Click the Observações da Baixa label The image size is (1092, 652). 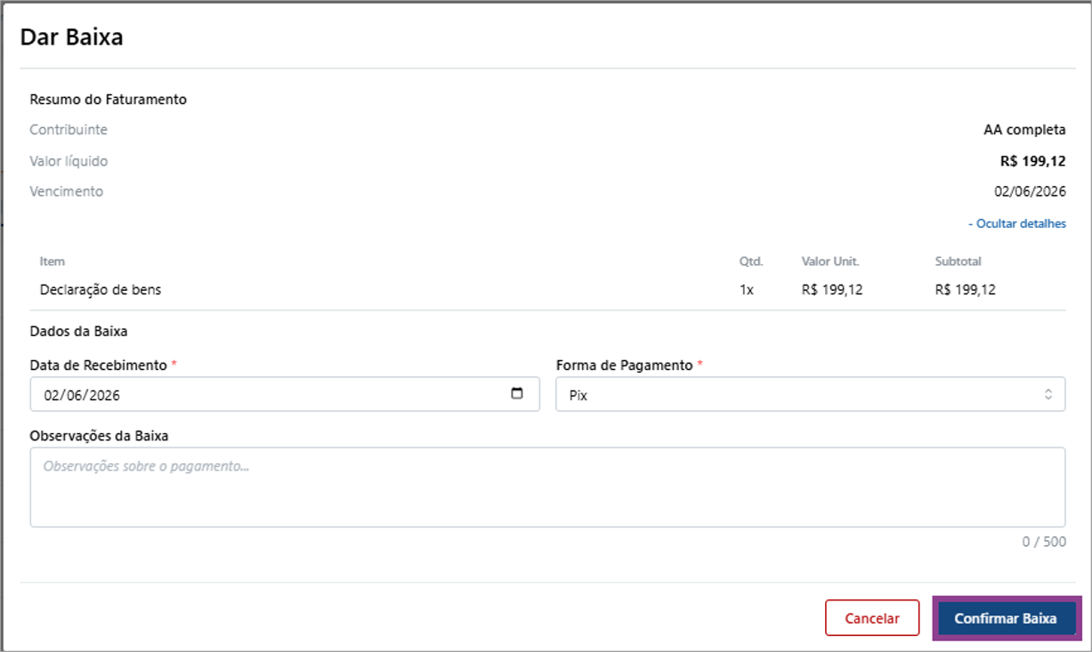tap(99, 436)
